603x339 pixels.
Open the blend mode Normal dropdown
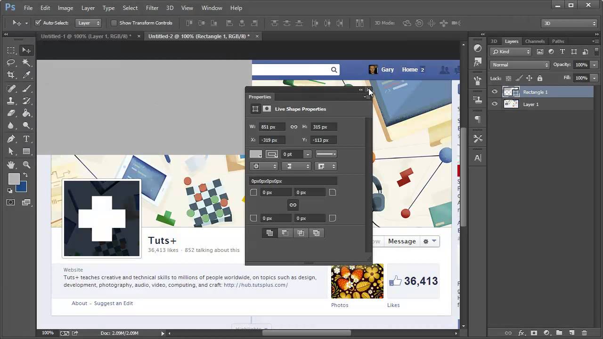click(520, 65)
